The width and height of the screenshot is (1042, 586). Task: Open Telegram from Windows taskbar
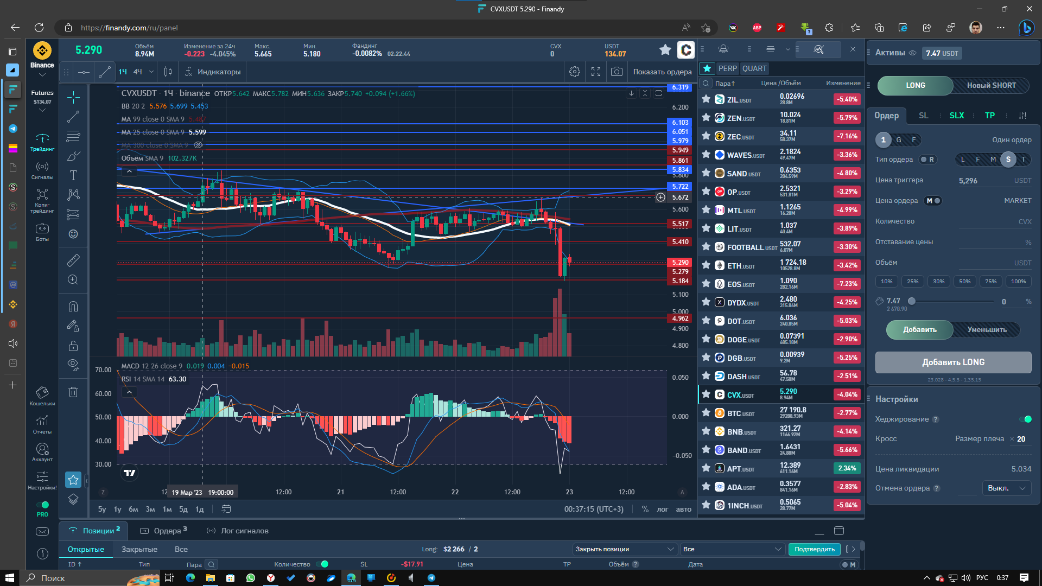431,578
